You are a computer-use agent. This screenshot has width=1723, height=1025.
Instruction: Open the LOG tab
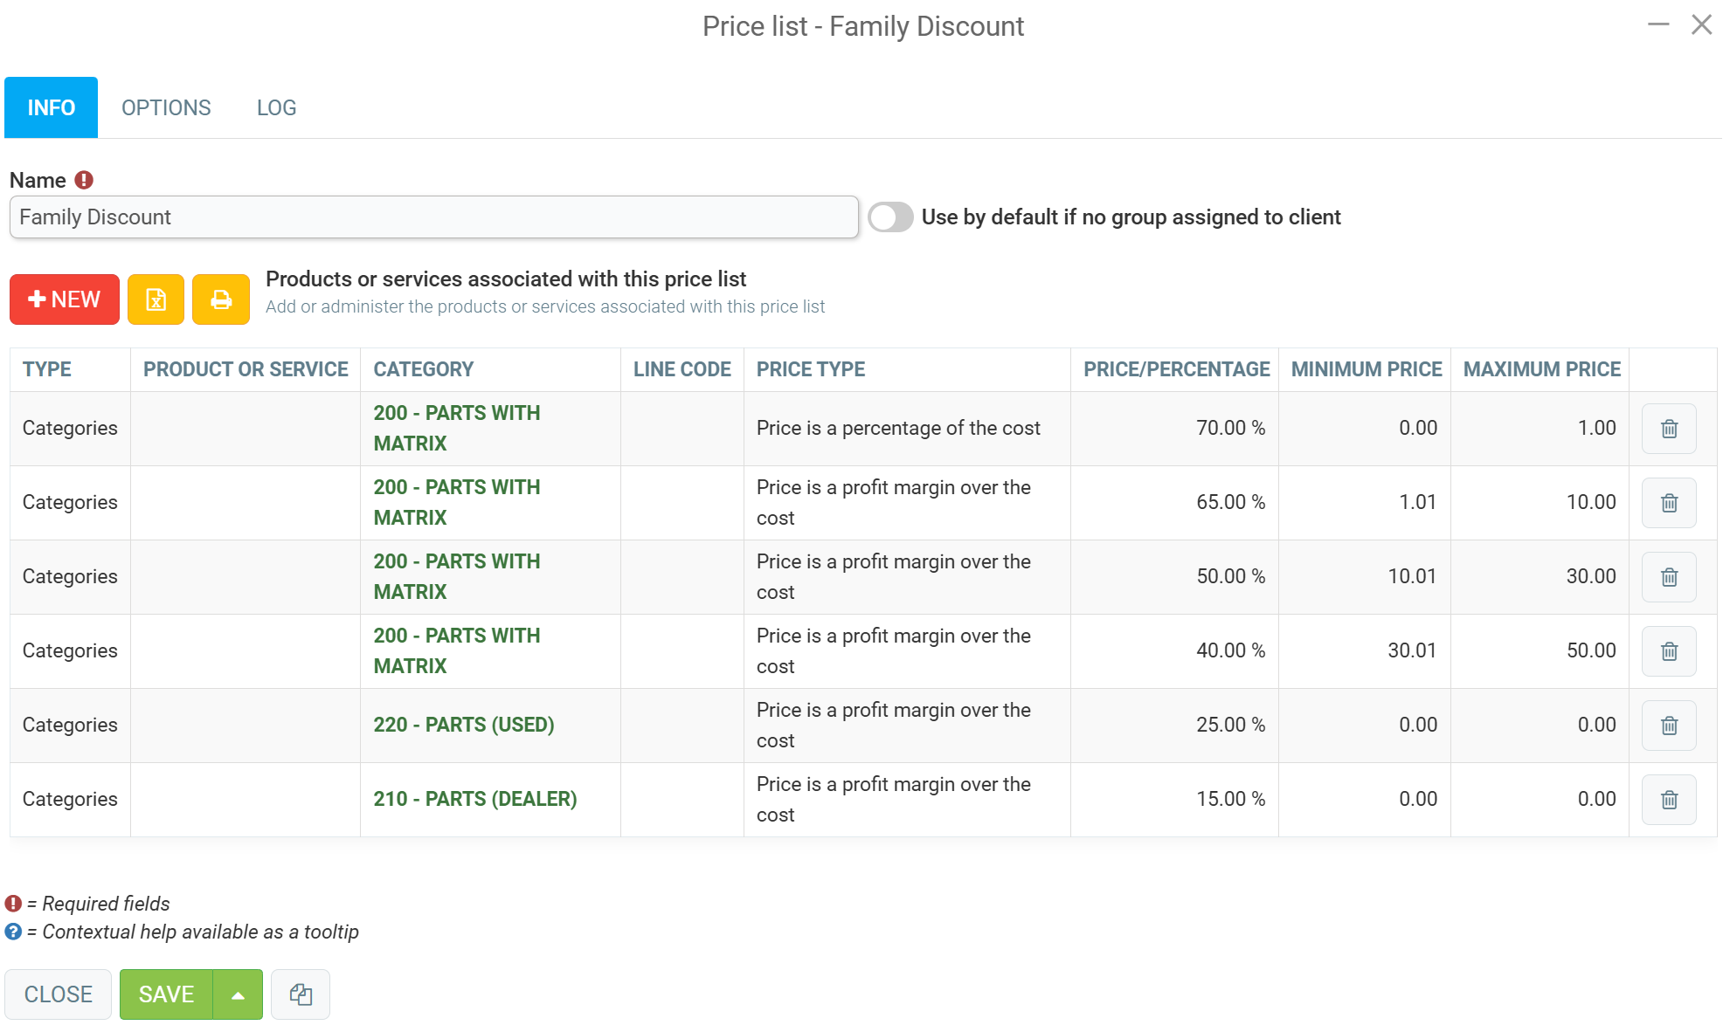click(x=277, y=107)
